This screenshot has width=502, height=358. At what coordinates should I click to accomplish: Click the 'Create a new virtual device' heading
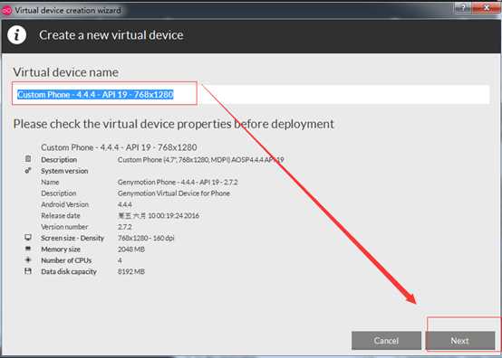(111, 35)
